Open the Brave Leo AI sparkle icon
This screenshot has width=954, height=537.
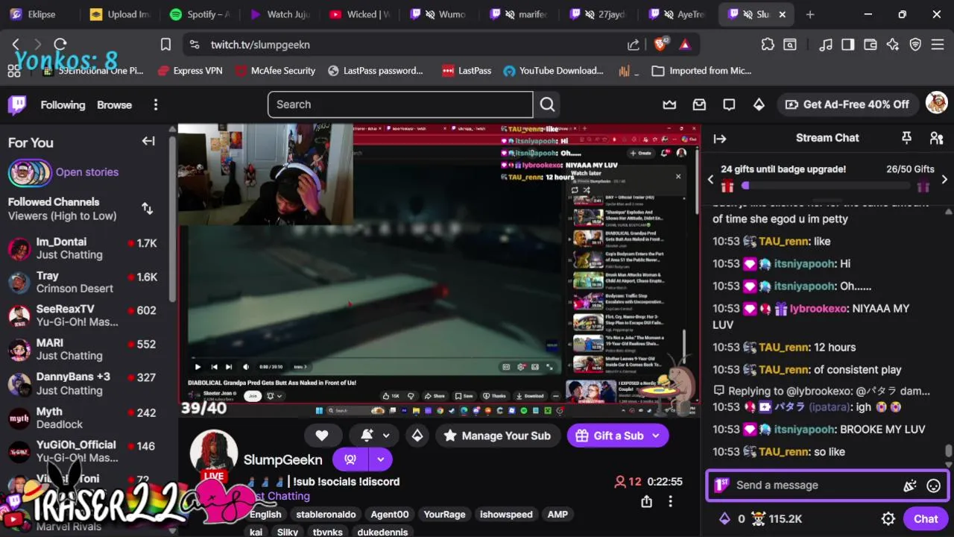[893, 45]
